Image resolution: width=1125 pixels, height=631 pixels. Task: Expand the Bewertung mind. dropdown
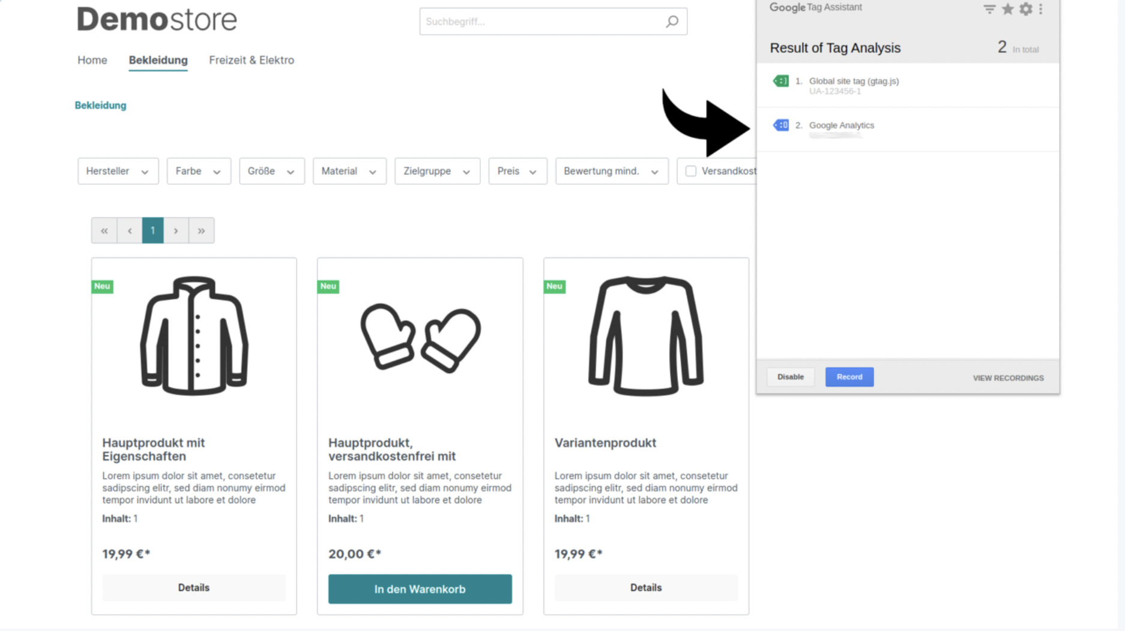pyautogui.click(x=611, y=171)
